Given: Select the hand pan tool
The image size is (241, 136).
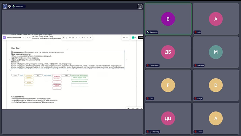Looking at the screenshot, I should click(67, 37).
